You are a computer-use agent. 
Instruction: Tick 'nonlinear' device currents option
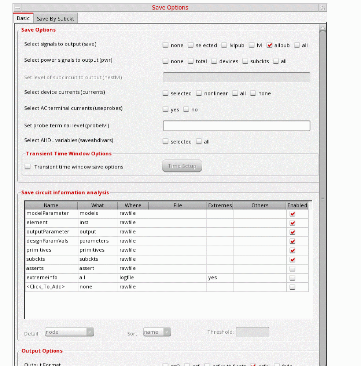coord(199,94)
